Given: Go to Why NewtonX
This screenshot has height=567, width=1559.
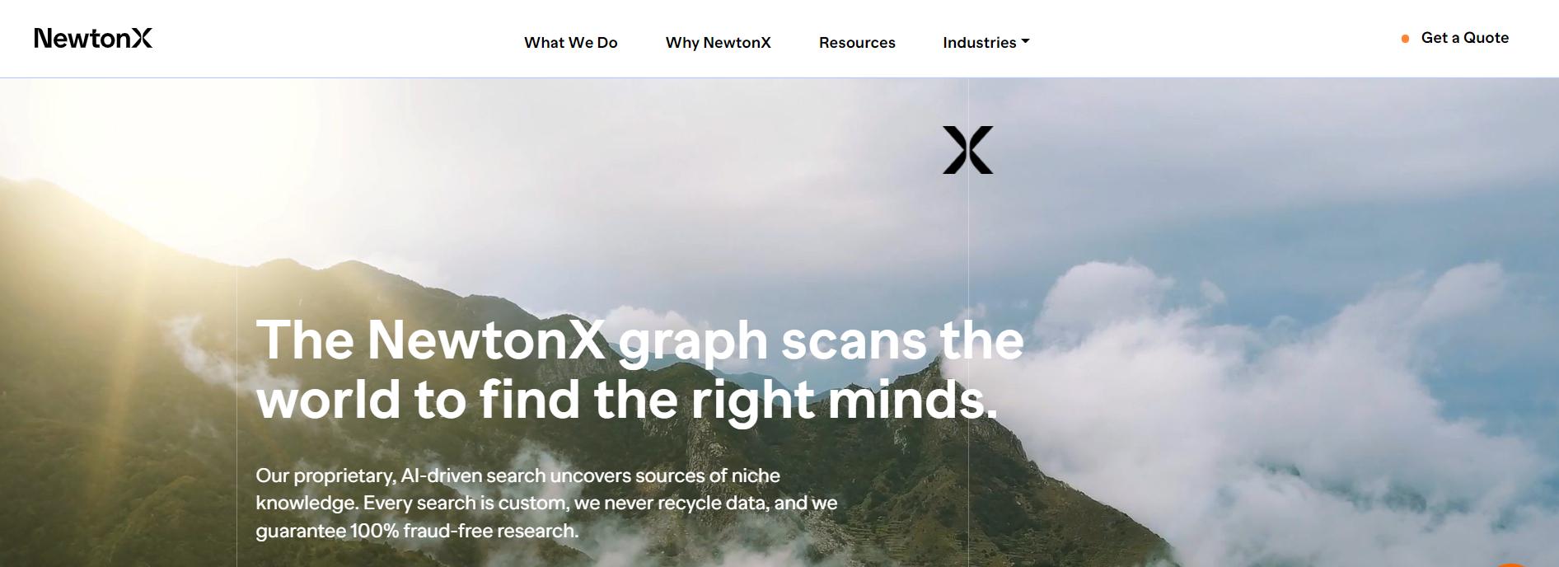Looking at the screenshot, I should pos(718,42).
